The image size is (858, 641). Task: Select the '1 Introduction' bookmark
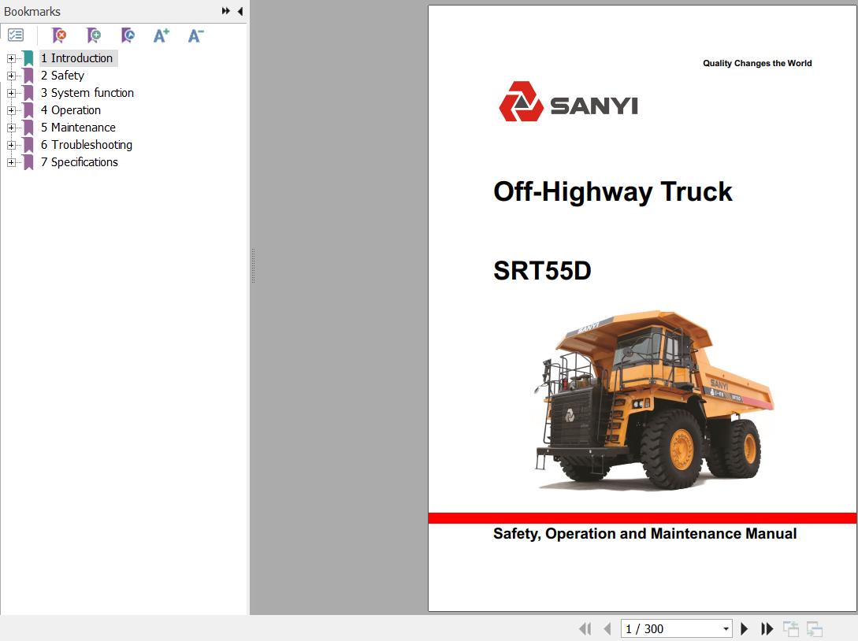pos(76,58)
